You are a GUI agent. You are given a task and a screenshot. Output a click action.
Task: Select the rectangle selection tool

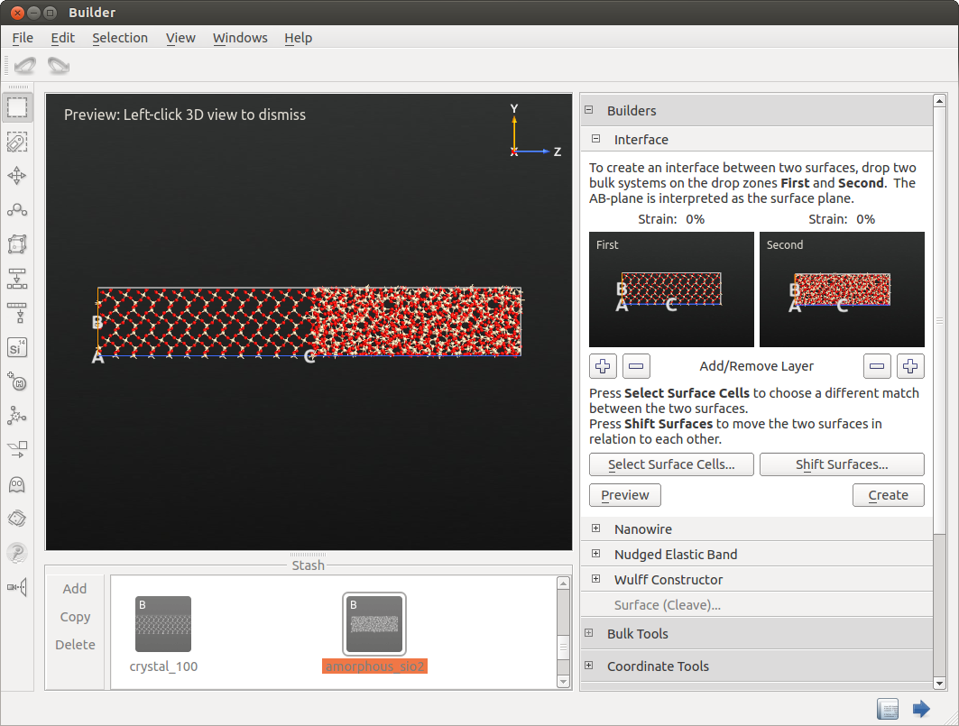[17, 107]
